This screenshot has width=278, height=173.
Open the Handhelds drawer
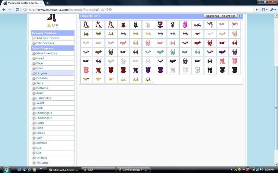(44, 98)
